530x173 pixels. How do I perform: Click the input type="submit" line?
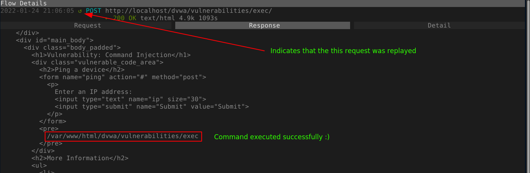152,107
